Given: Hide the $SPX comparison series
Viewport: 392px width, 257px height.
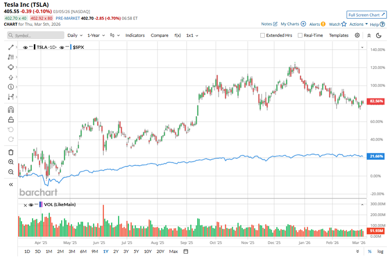Looking at the screenshot, I should (62, 48).
